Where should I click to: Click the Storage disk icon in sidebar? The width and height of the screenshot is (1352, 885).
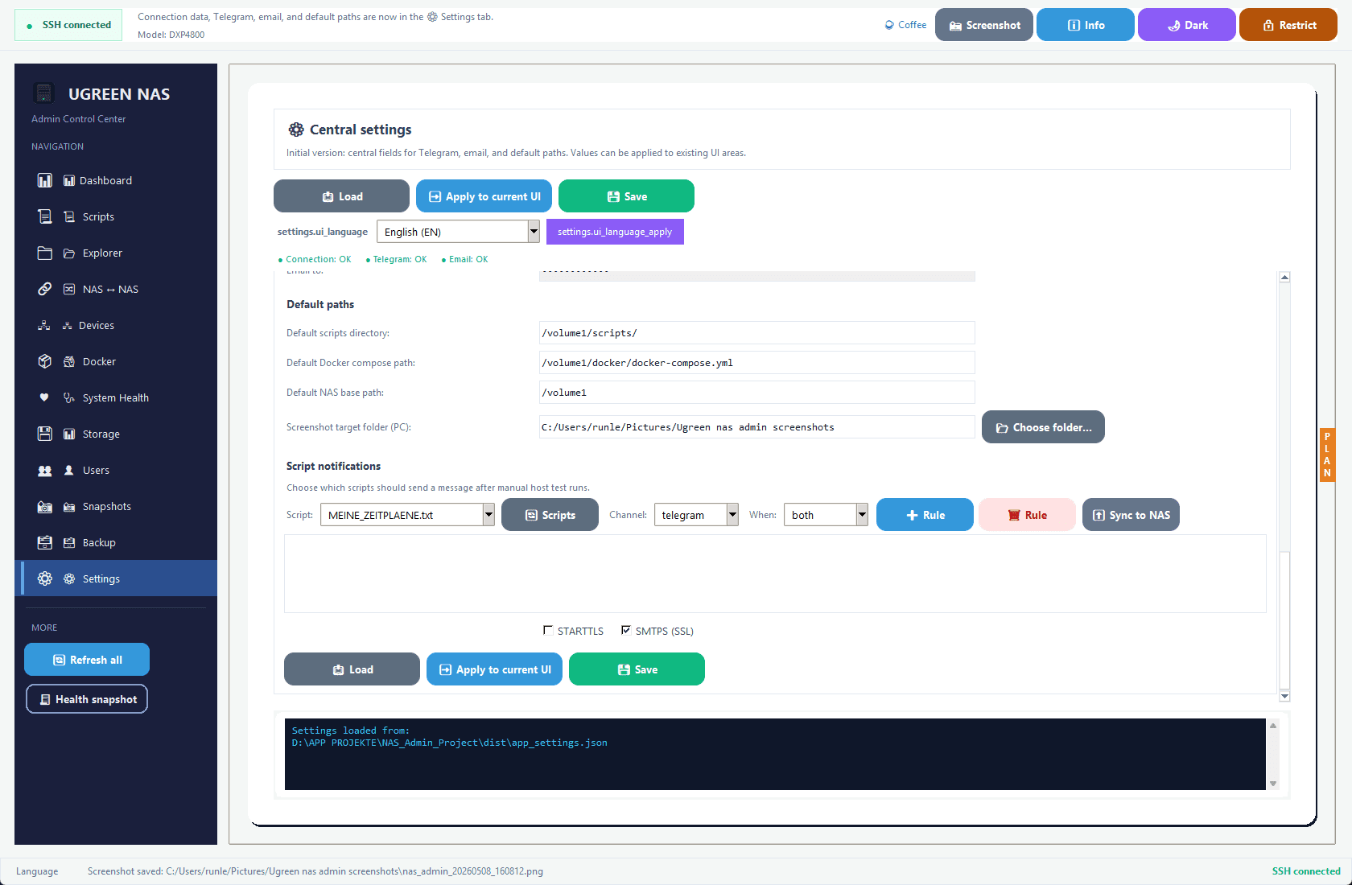45,434
